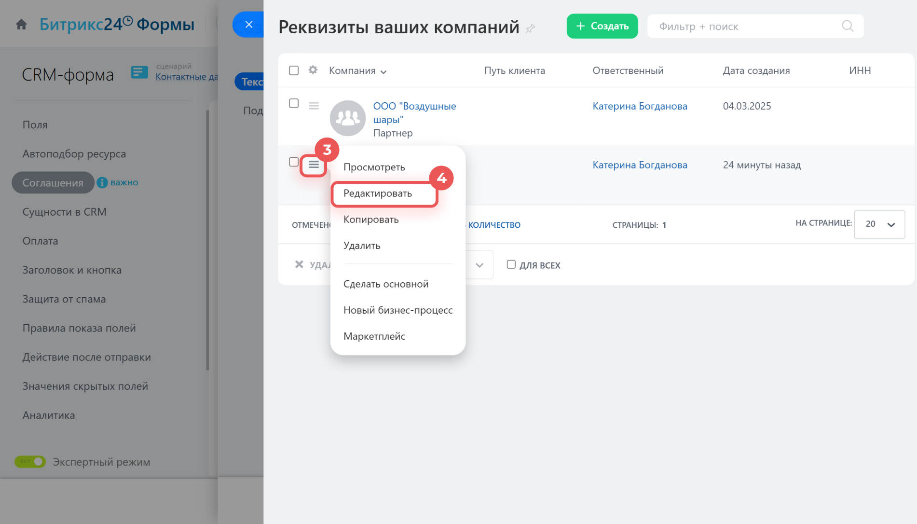Click the pin icon beside page title
The image size is (917, 524).
tap(531, 28)
